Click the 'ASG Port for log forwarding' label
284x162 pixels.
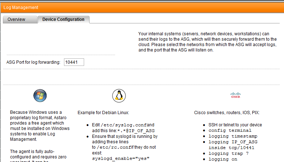pyautogui.click(x=33, y=63)
